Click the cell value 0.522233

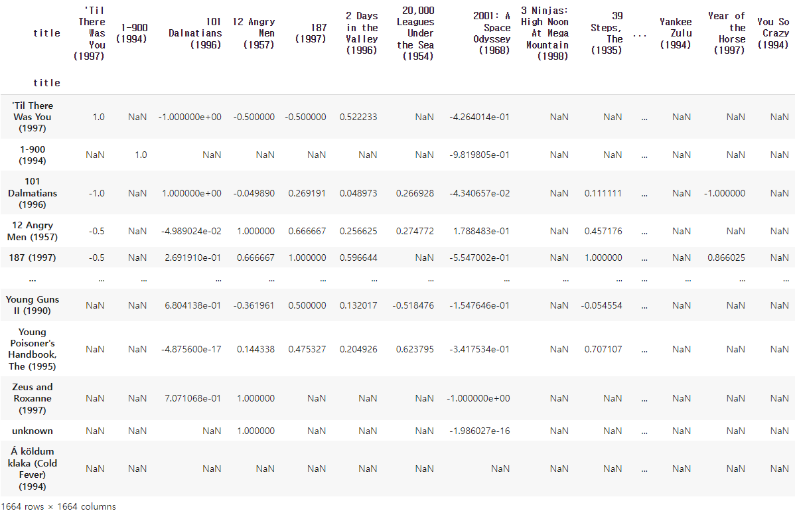pos(358,117)
